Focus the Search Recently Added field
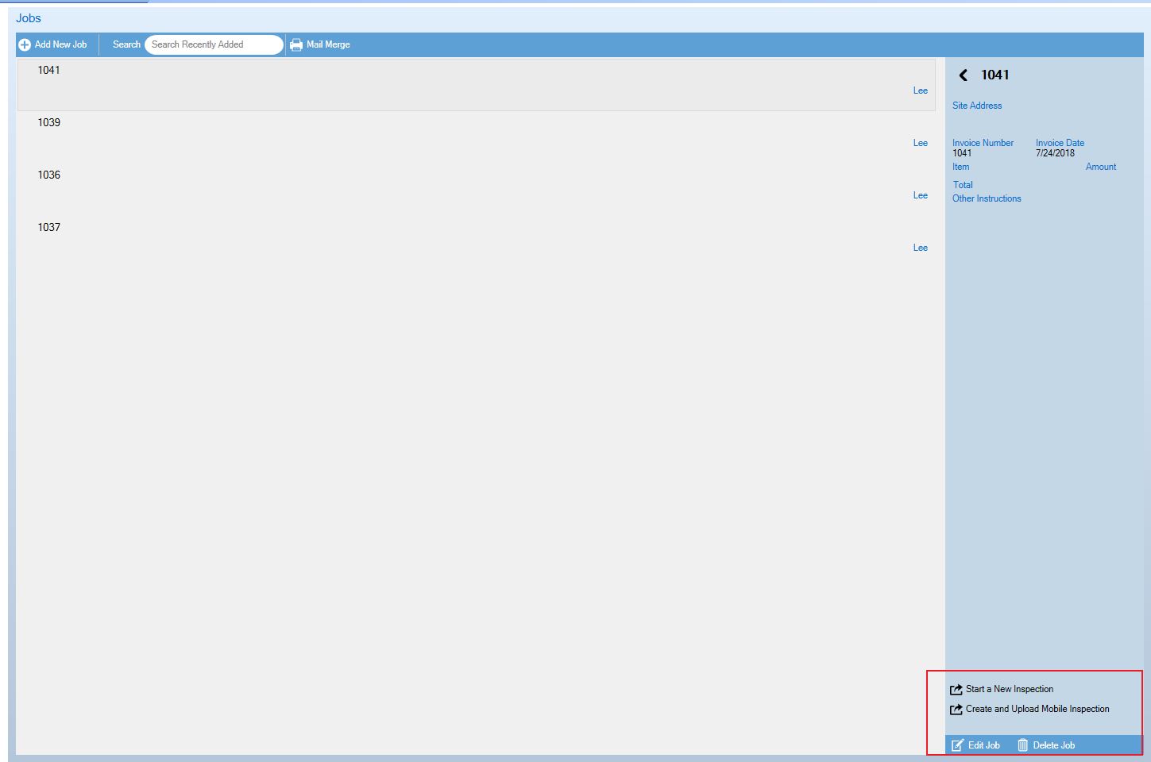The height and width of the screenshot is (762, 1151). pos(214,44)
